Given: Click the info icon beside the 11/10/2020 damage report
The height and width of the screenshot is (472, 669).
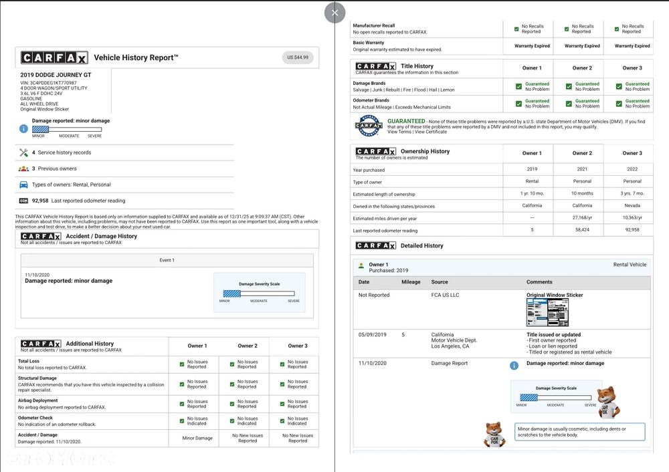Looking at the screenshot, I should (x=514, y=366).
